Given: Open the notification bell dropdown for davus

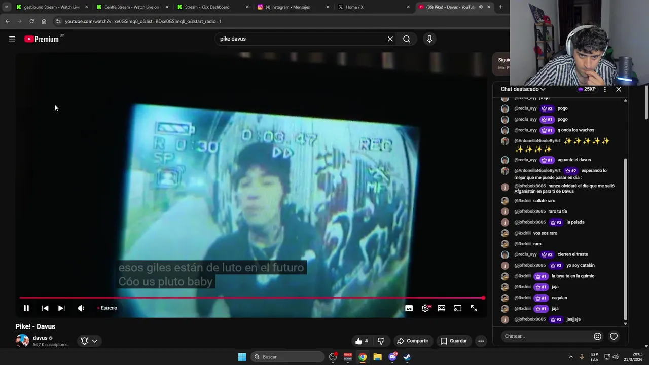Looking at the screenshot, I should coord(89,341).
